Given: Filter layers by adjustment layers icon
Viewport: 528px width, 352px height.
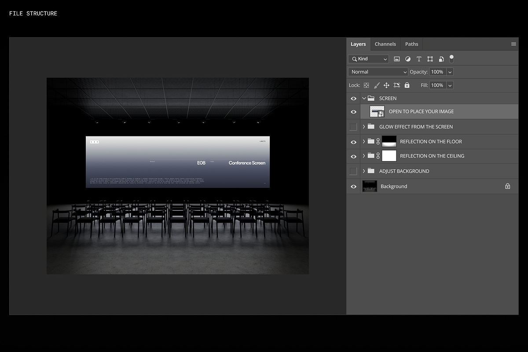Looking at the screenshot, I should (x=408, y=59).
